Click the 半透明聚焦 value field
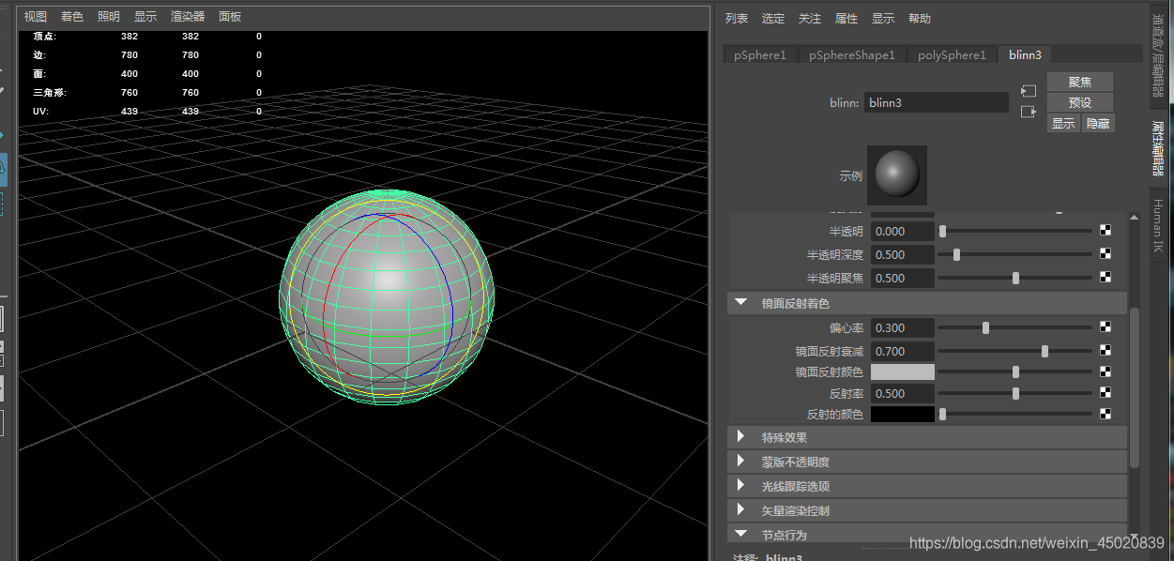The width and height of the screenshot is (1174, 561). point(903,278)
